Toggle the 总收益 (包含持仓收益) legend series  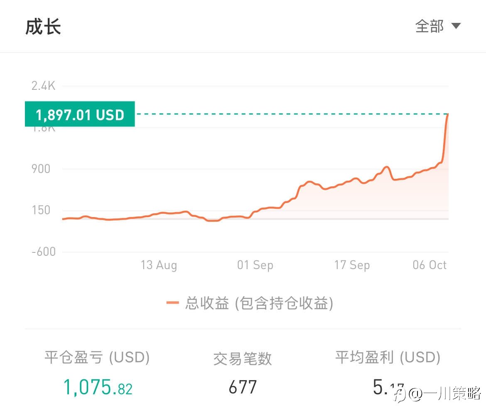259,303
